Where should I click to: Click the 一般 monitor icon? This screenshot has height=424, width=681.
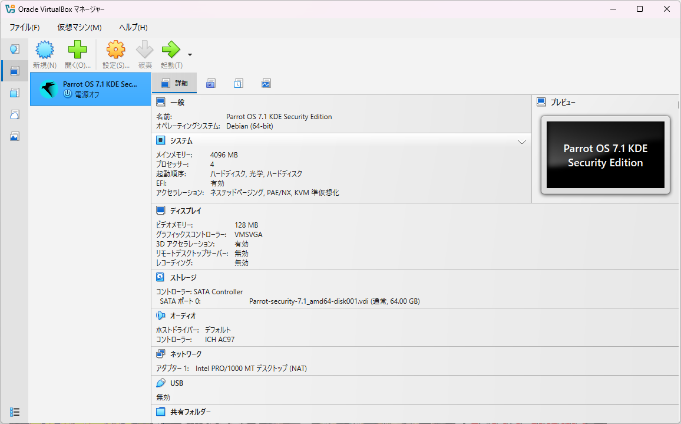click(161, 102)
